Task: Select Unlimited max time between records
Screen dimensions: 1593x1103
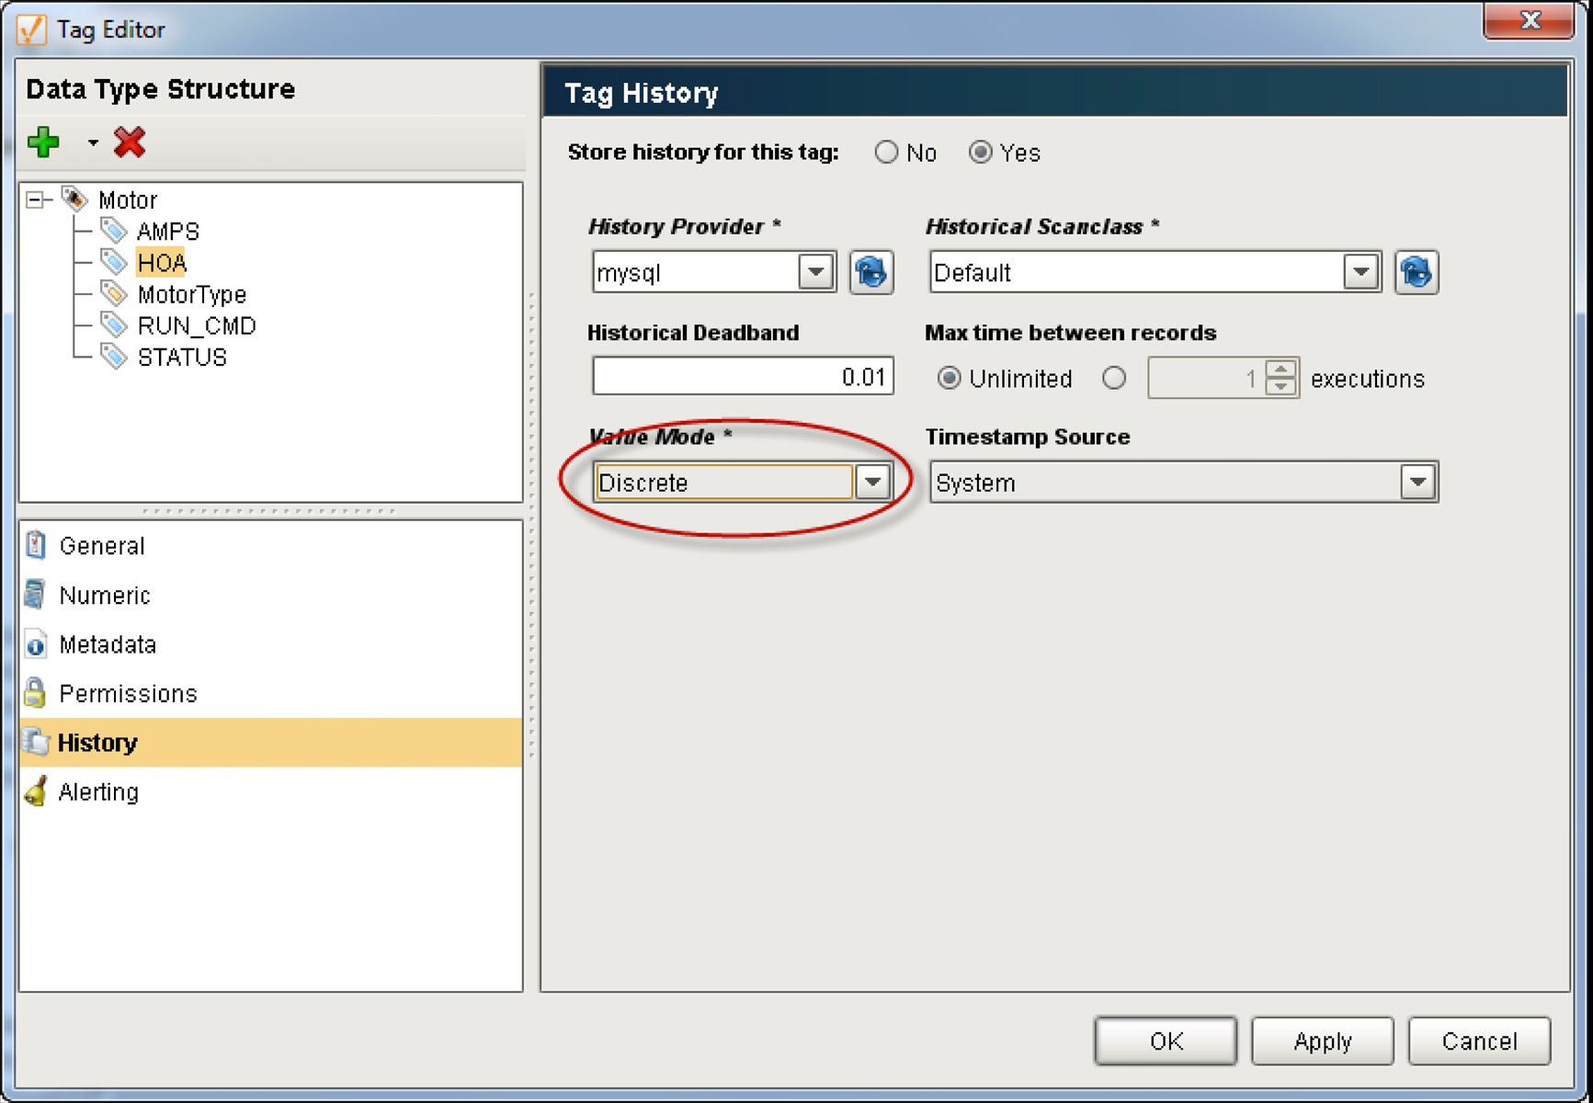Action: (x=949, y=378)
